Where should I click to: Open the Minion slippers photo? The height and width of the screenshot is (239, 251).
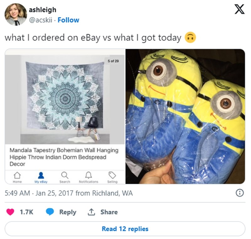185,116
